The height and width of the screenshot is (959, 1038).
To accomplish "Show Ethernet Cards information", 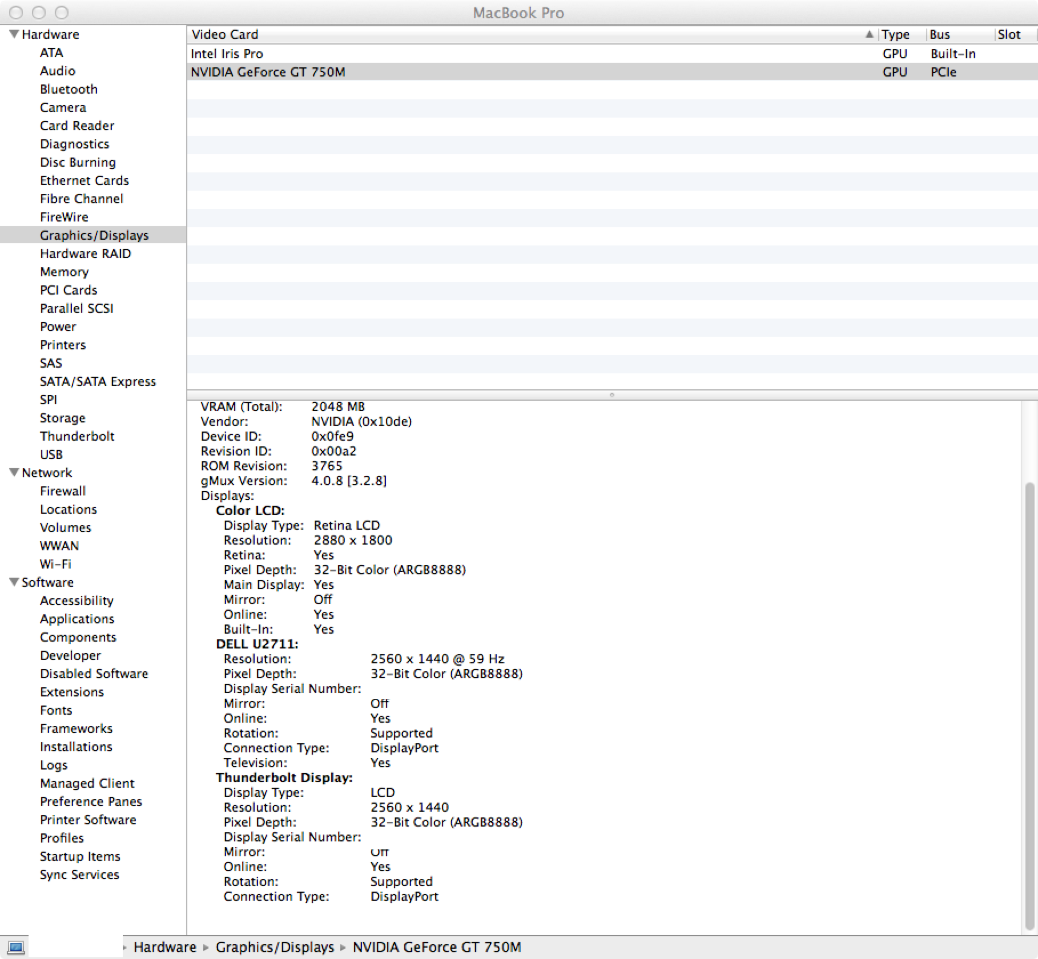I will (85, 180).
